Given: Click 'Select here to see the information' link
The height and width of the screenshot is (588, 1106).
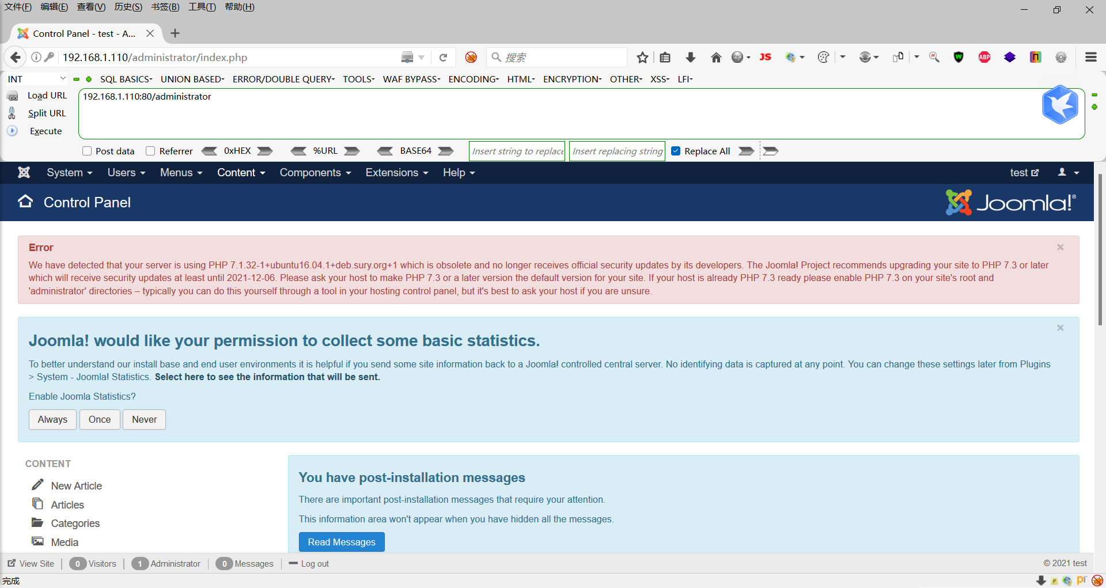Looking at the screenshot, I should [267, 377].
